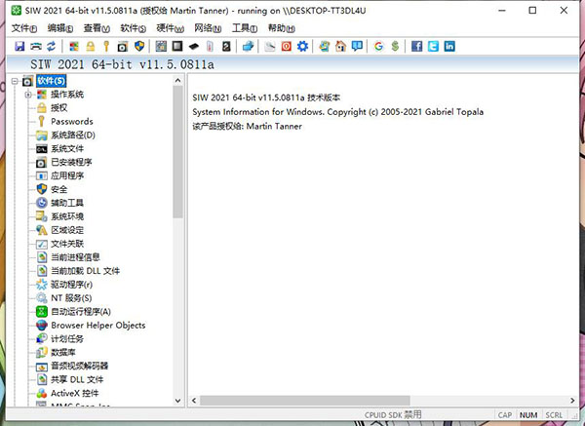Select 安全 in the tree
585x426 pixels.
click(58, 189)
